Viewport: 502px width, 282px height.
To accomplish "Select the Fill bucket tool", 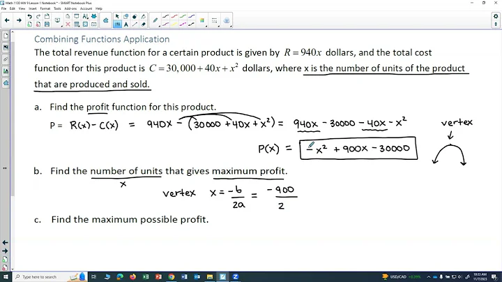I will 144,17.
